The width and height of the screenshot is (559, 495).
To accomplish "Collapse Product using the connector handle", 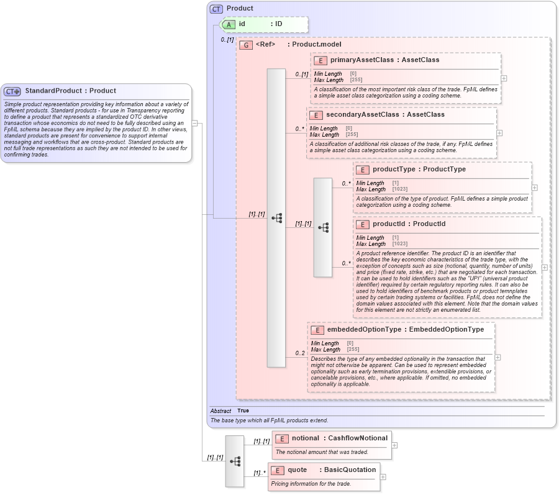I will pos(194,123).
